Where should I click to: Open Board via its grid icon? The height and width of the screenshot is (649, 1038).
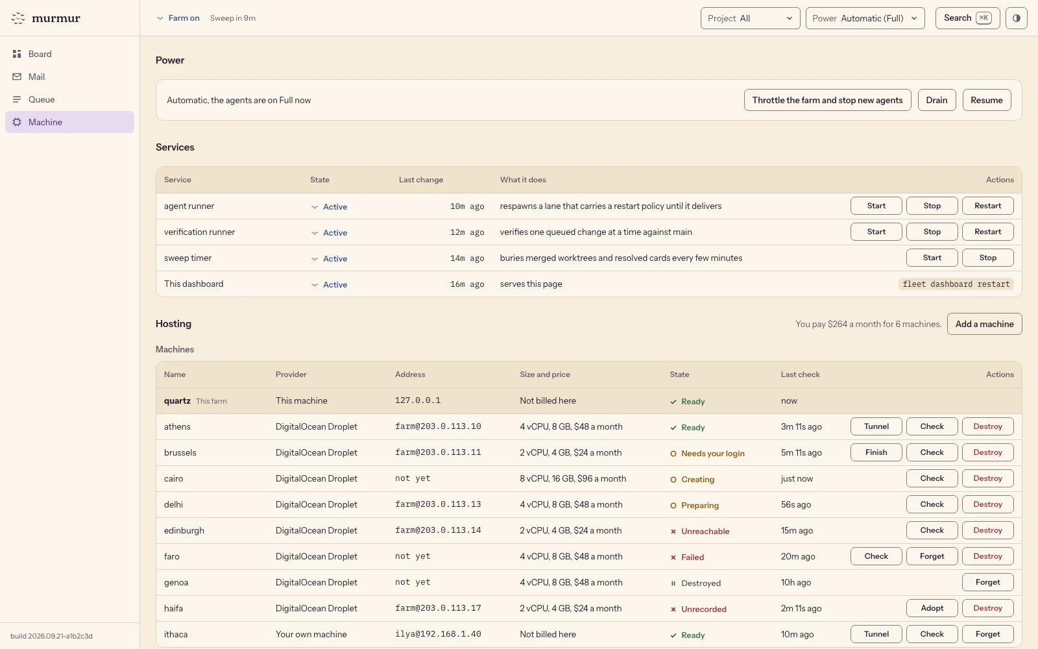pos(17,54)
